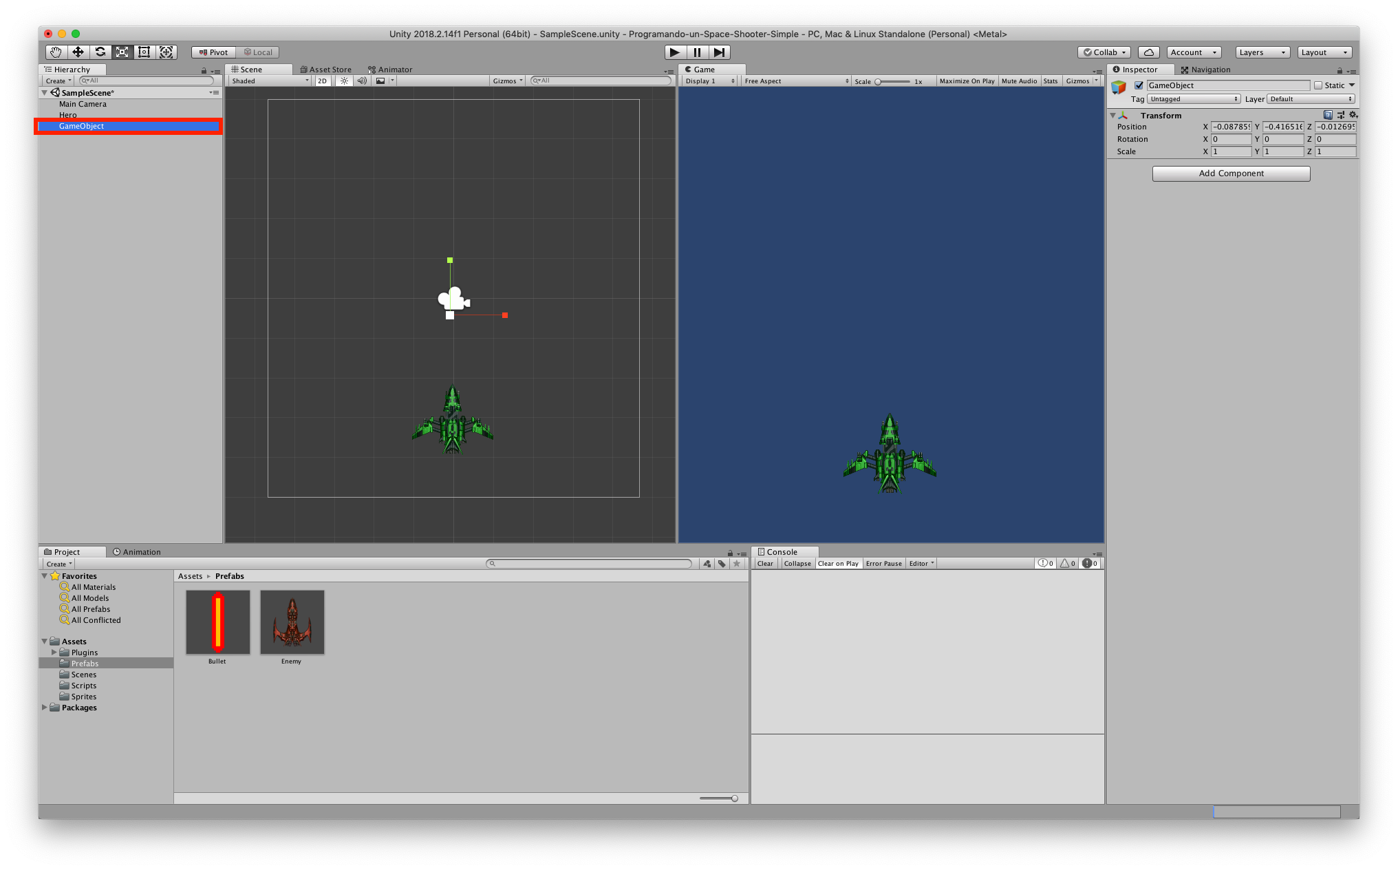Toggle scene audio speaker icon

coord(362,81)
